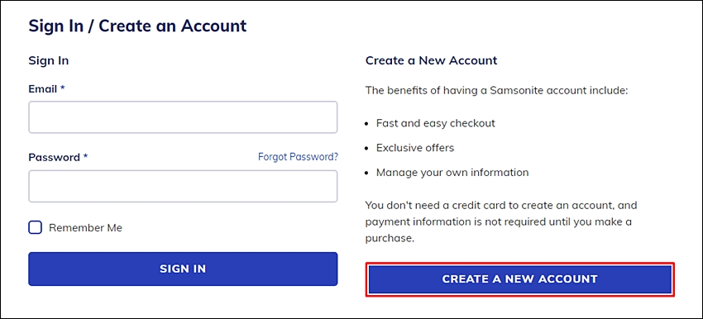
Task: Click the Samsonite account benefits sentence
Action: [497, 90]
